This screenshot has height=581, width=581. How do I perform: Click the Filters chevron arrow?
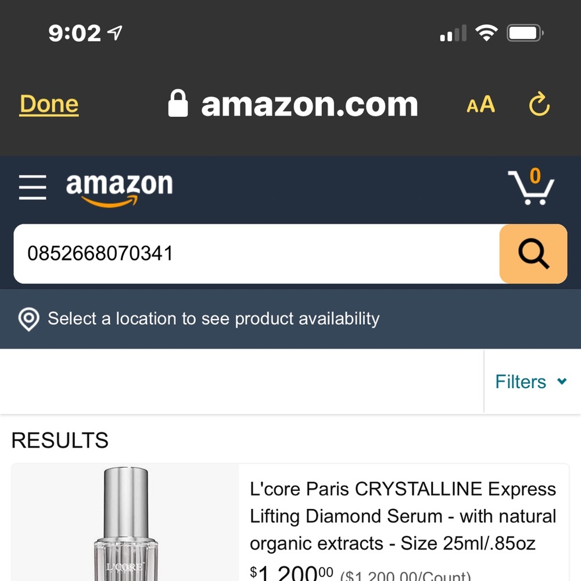pos(562,381)
